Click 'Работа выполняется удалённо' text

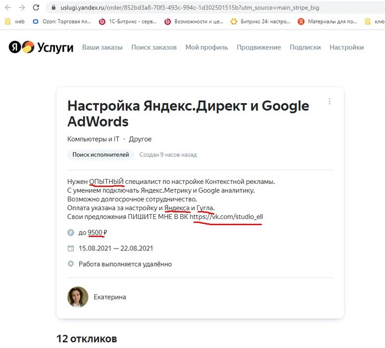[x=125, y=264]
